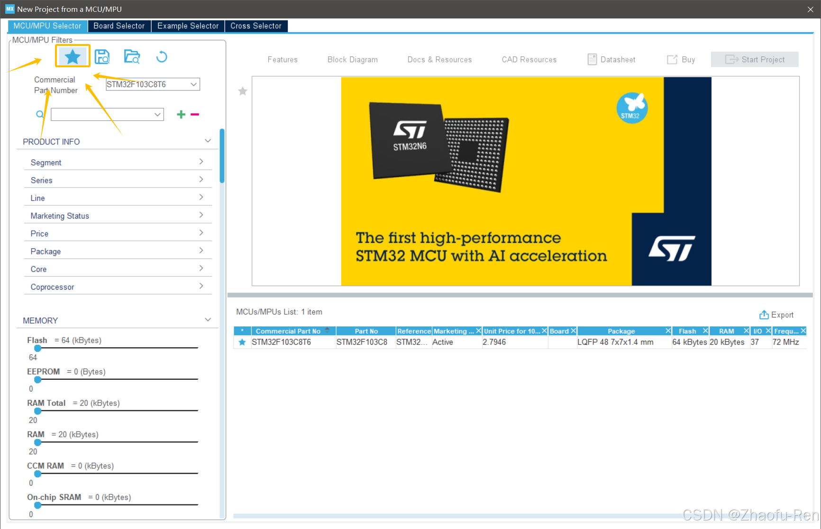Viewport: 821px width, 529px height.
Task: Click the STM32N6 promotional banner
Action: pyautogui.click(x=526, y=181)
